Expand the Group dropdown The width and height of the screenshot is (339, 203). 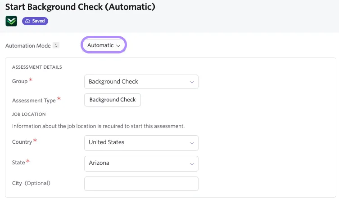[141, 82]
